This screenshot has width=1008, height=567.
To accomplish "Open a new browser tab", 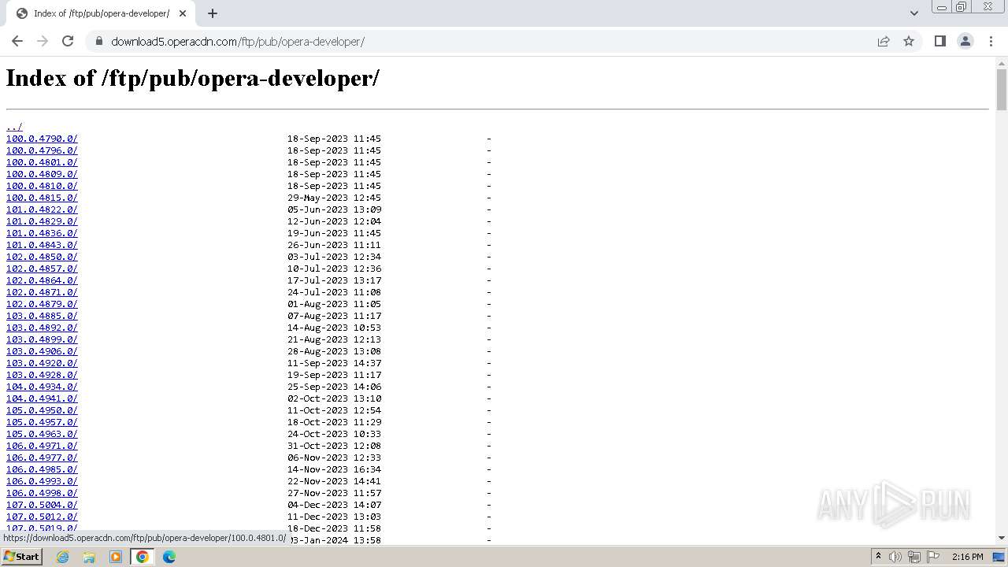I will 213,13.
